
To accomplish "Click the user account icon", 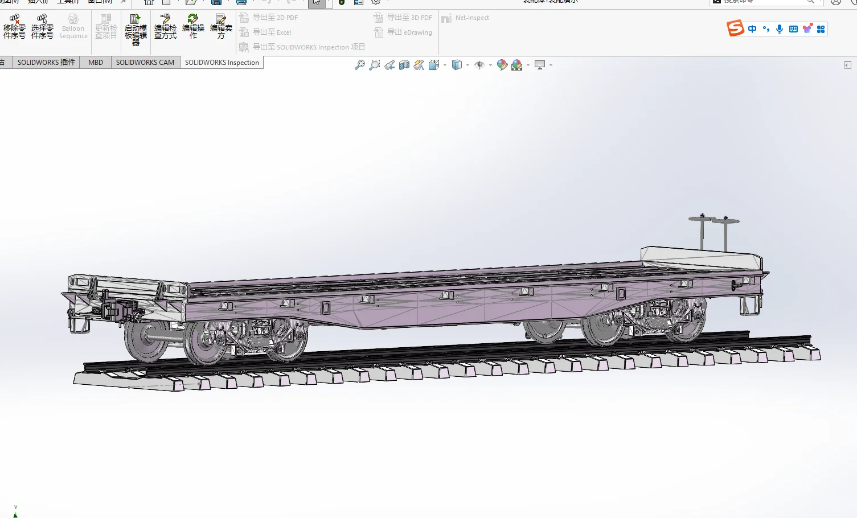I will [x=836, y=2].
